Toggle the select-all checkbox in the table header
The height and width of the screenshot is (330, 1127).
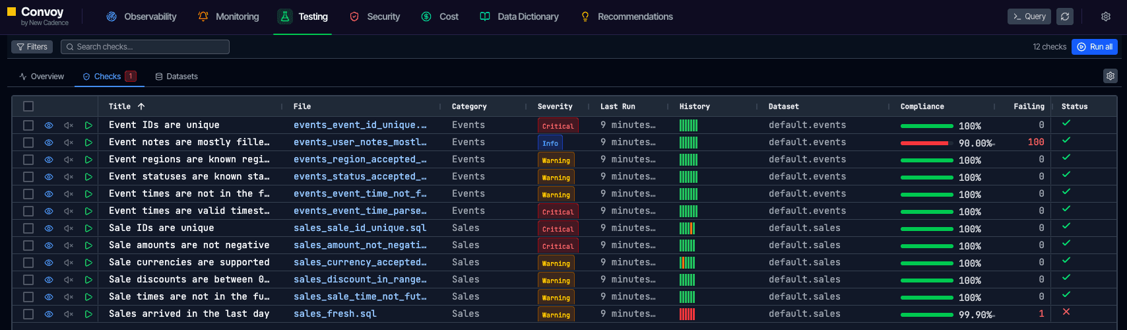point(28,106)
